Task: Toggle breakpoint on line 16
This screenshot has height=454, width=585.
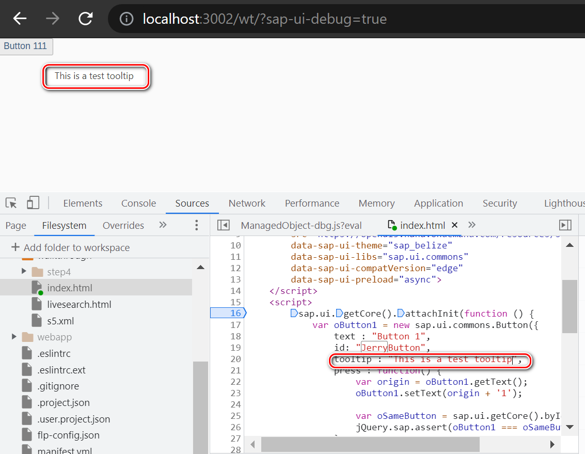Action: pyautogui.click(x=228, y=313)
